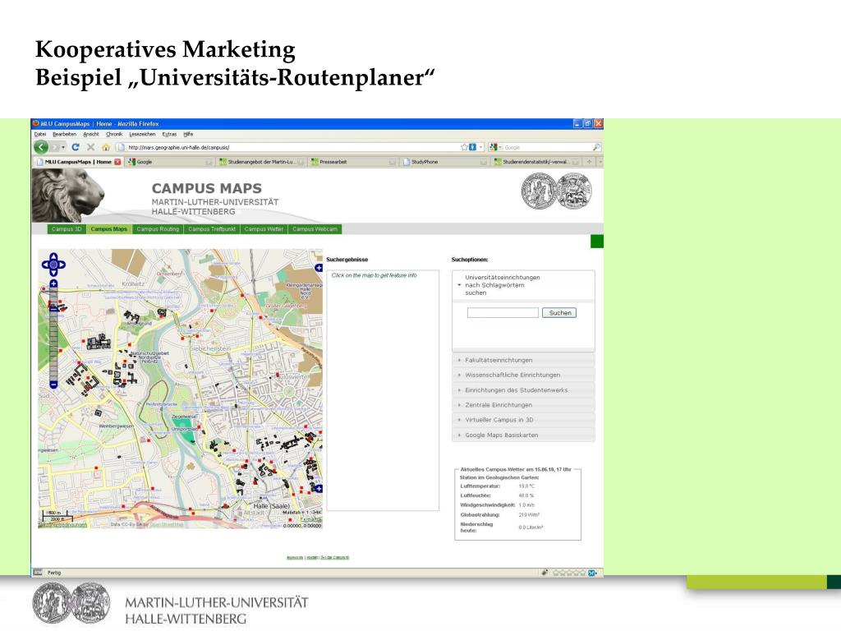Image resolution: width=841 pixels, height=631 pixels.
Task: Switch to the Pressearbeit browser tab
Action: [353, 162]
